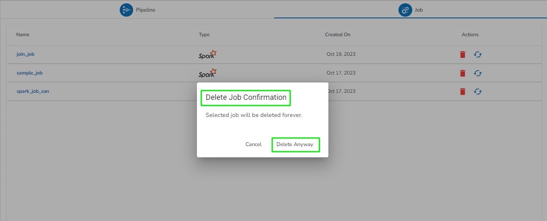This screenshot has height=221, width=547.
Task: Click the sync icon in spark_job_san row
Action: tap(478, 92)
